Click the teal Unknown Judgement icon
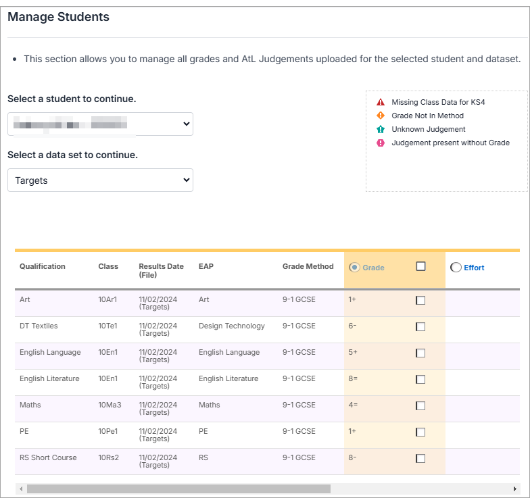The height and width of the screenshot is (498, 530). [381, 130]
